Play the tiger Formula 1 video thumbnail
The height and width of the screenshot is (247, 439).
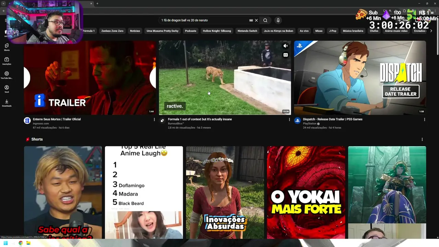tap(225, 78)
